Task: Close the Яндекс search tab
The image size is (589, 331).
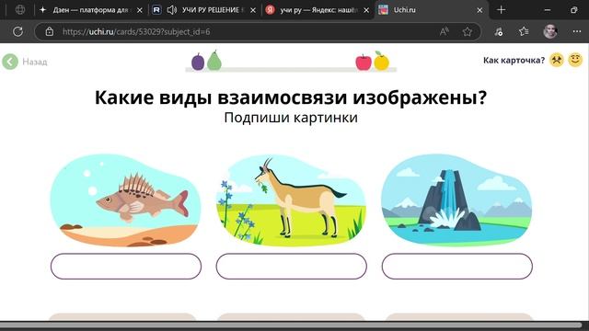Action: (x=366, y=10)
